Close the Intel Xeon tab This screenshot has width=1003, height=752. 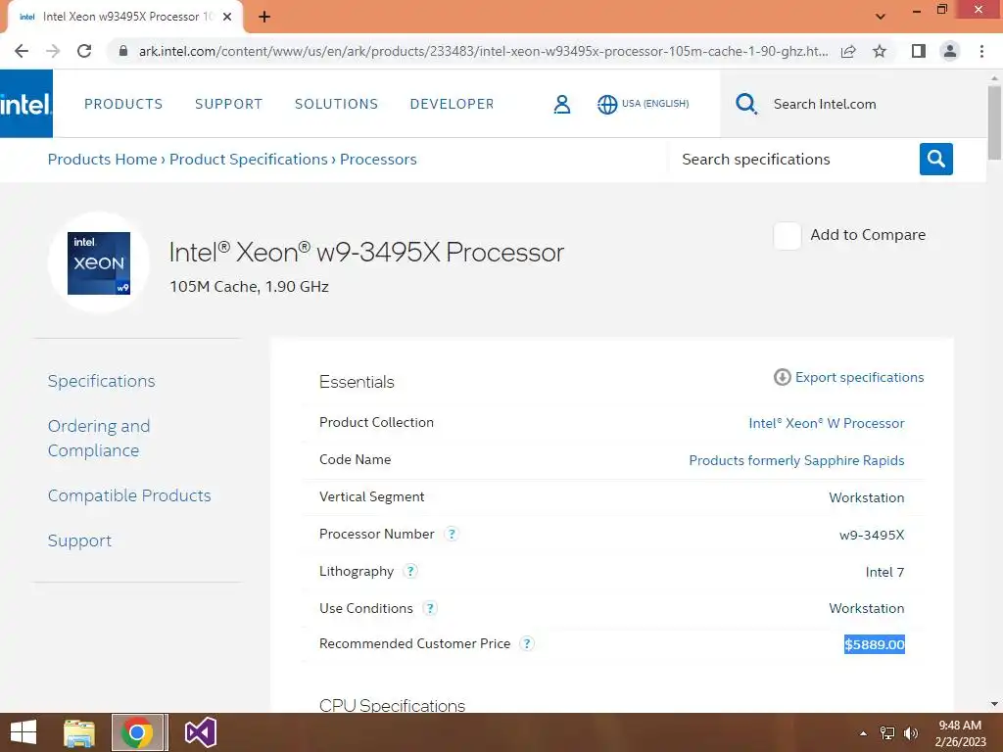(227, 17)
